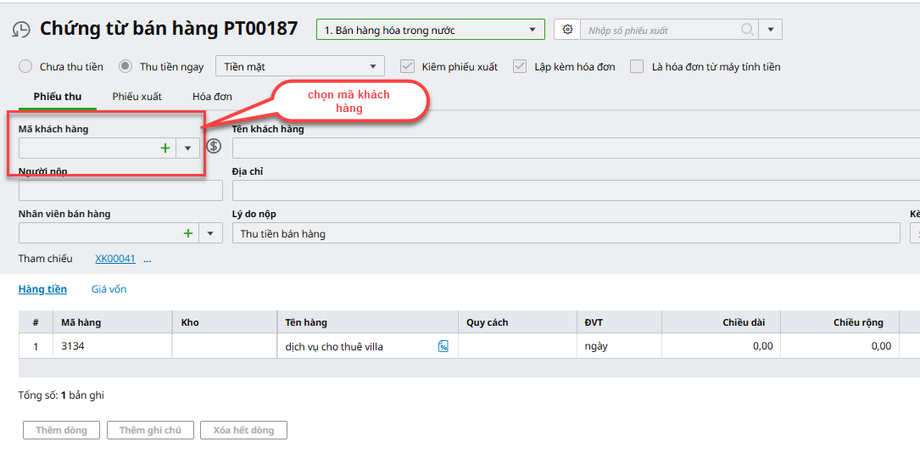This screenshot has width=920, height=453.
Task: Toggle the Lập kèm hóa đơn checkbox
Action: (520, 66)
